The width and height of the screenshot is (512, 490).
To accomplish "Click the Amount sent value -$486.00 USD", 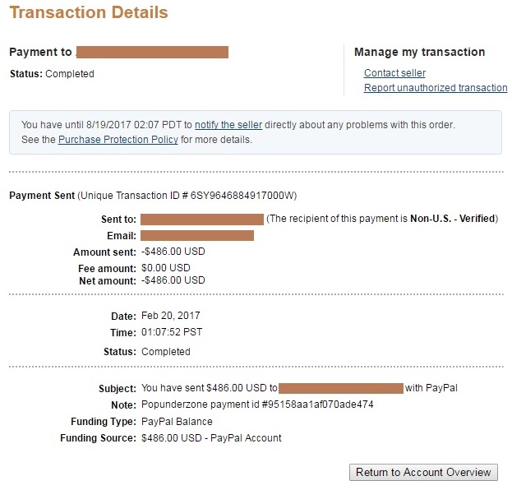I will [x=173, y=252].
